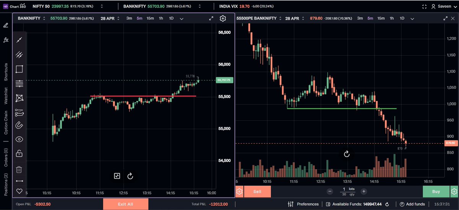The image size is (459, 210).
Task: Open the Orders (0) side tab
Action: click(x=6, y=157)
